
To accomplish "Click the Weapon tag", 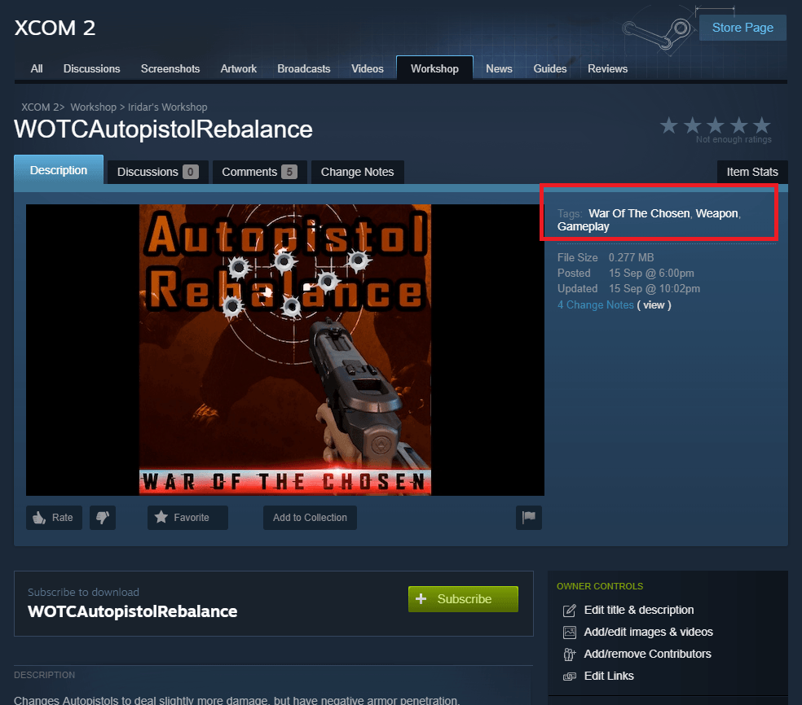I will pyautogui.click(x=716, y=213).
